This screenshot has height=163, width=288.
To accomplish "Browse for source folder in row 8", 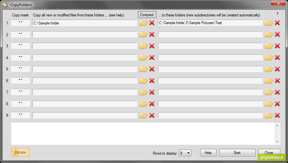I will coord(144,104).
